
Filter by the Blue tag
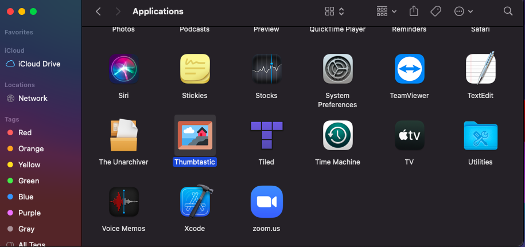point(21,197)
